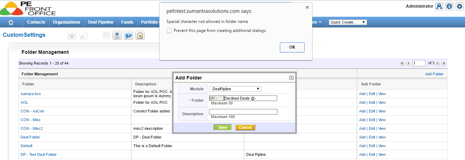This screenshot has width=465, height=160.
Task: Jump to the last page of records
Action: tap(443, 63)
